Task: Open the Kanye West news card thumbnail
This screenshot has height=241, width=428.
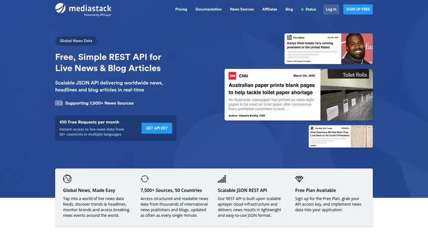Action: pyautogui.click(x=357, y=49)
